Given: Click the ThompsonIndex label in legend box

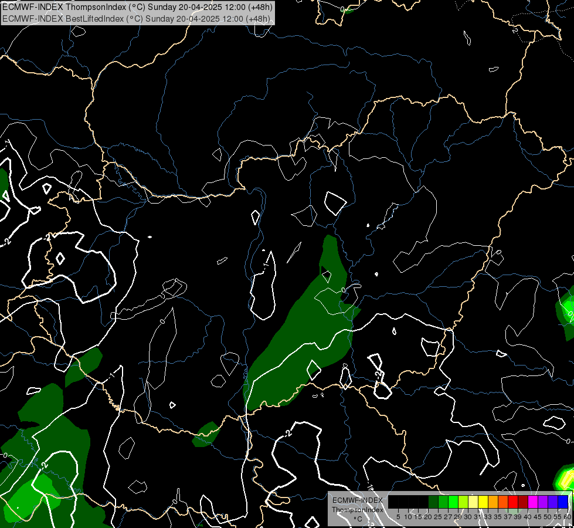Looking at the screenshot, I should [x=358, y=510].
